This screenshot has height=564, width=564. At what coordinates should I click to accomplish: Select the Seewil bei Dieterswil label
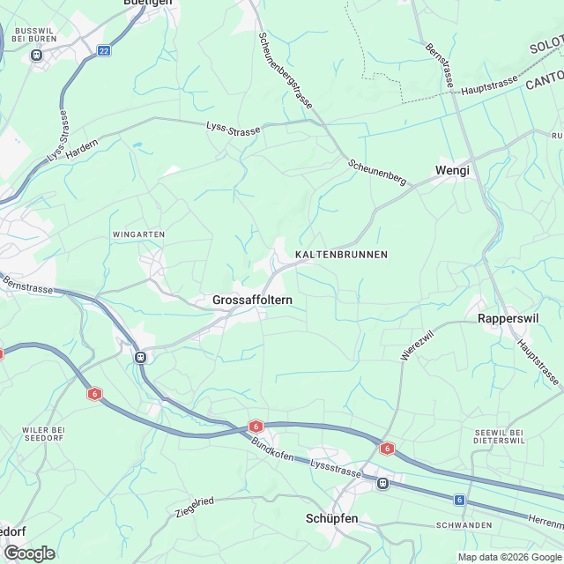click(x=499, y=437)
